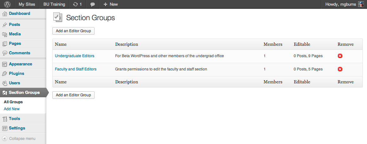367x144 pixels.
Task: Click the WordPress logo icon
Action: coord(7,4)
